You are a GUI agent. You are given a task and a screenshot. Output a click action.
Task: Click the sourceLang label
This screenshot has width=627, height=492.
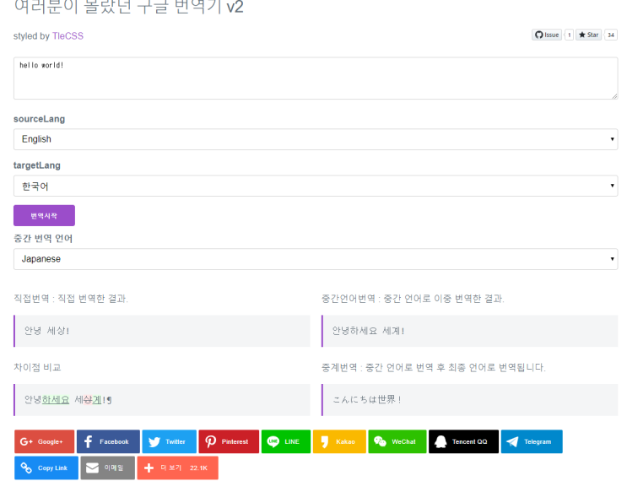[x=39, y=119]
